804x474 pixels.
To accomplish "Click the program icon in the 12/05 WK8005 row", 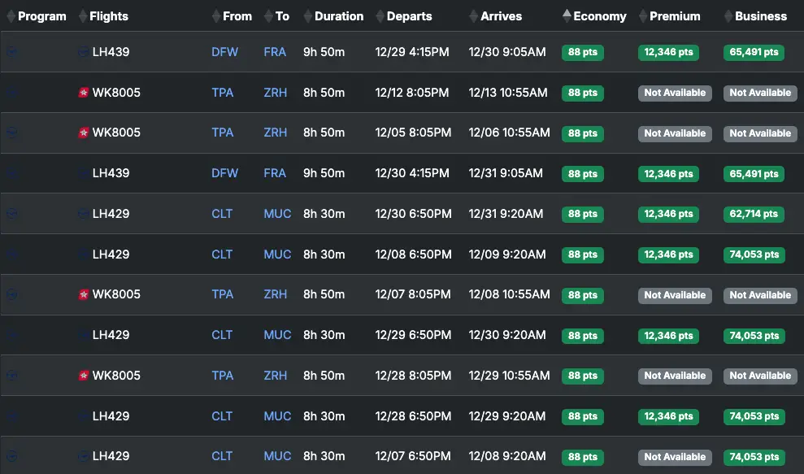I will pyautogui.click(x=11, y=133).
